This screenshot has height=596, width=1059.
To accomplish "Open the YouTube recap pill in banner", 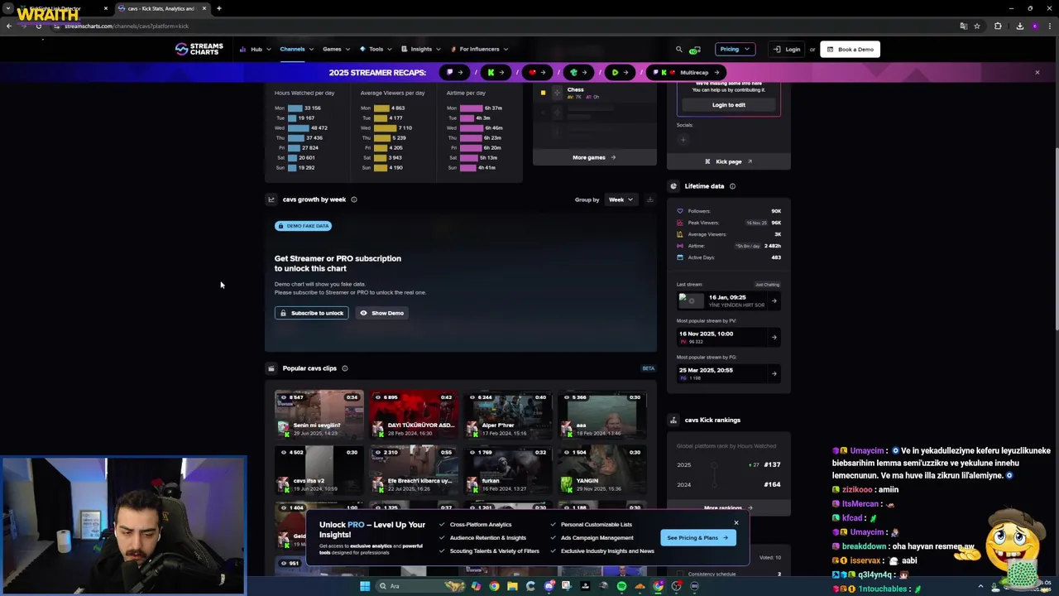I will (537, 72).
